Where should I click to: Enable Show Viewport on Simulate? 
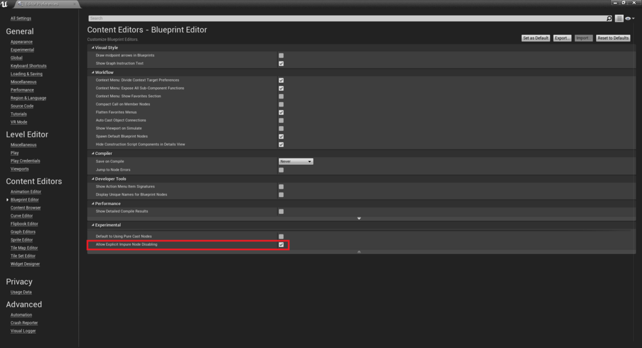282,128
